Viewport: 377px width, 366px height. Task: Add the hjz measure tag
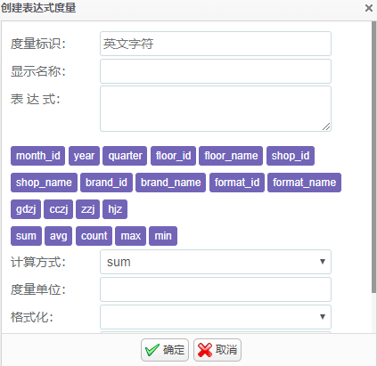point(115,209)
